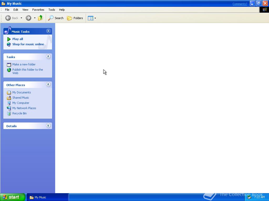
Task: Collapse the Tasks panel
Action: pos(48,57)
